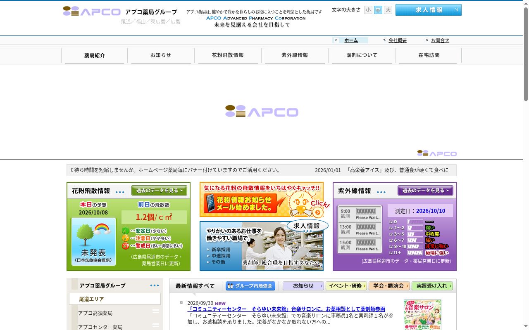Click the tree and rainbow forecast icon
The image size is (529, 330).
[x=93, y=241]
